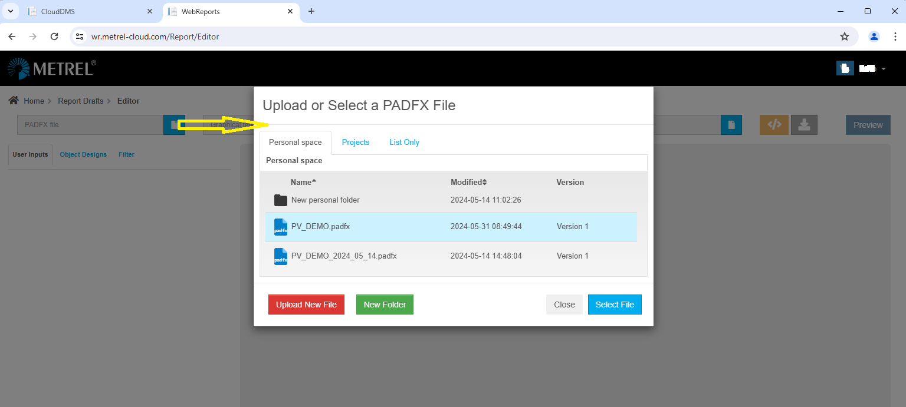
Task: Click the PV_DEMO_2024_05_14.padfx file icon
Action: pos(281,256)
